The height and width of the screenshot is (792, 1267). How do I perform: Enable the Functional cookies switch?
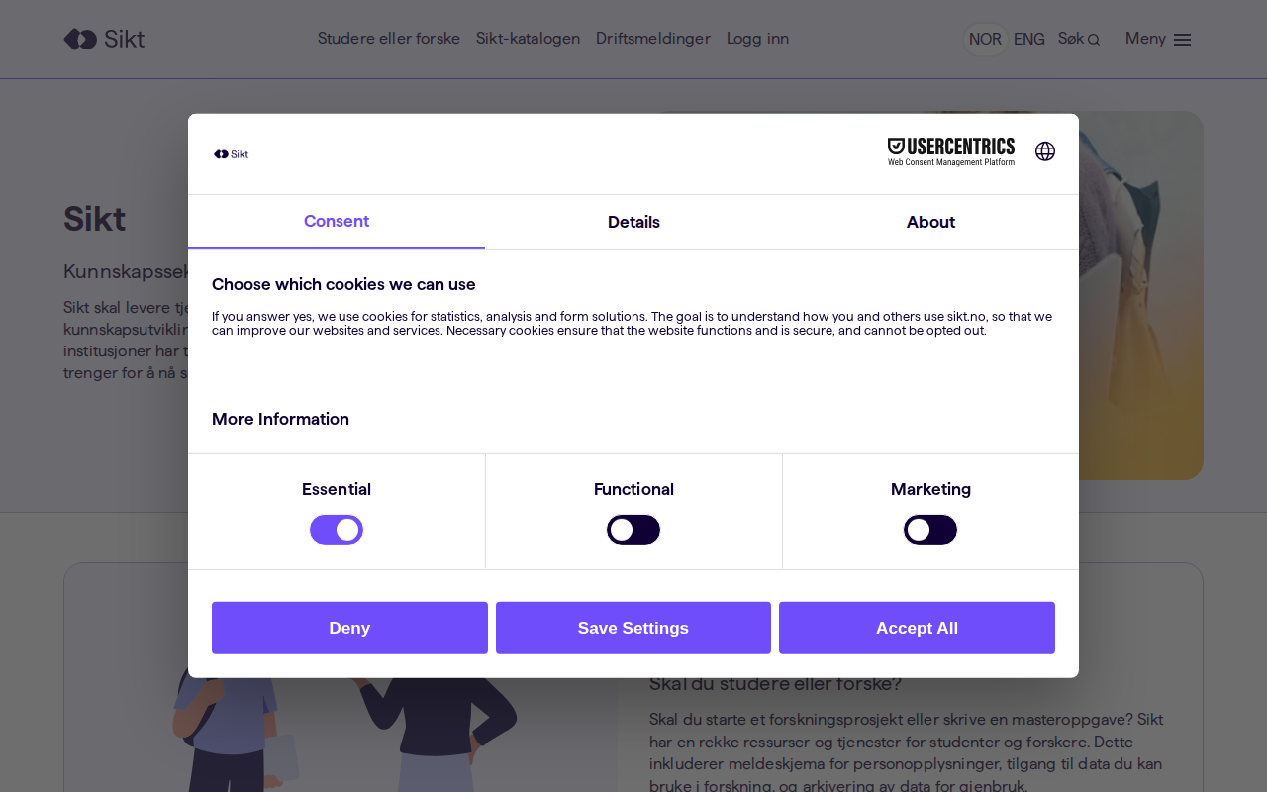[633, 530]
